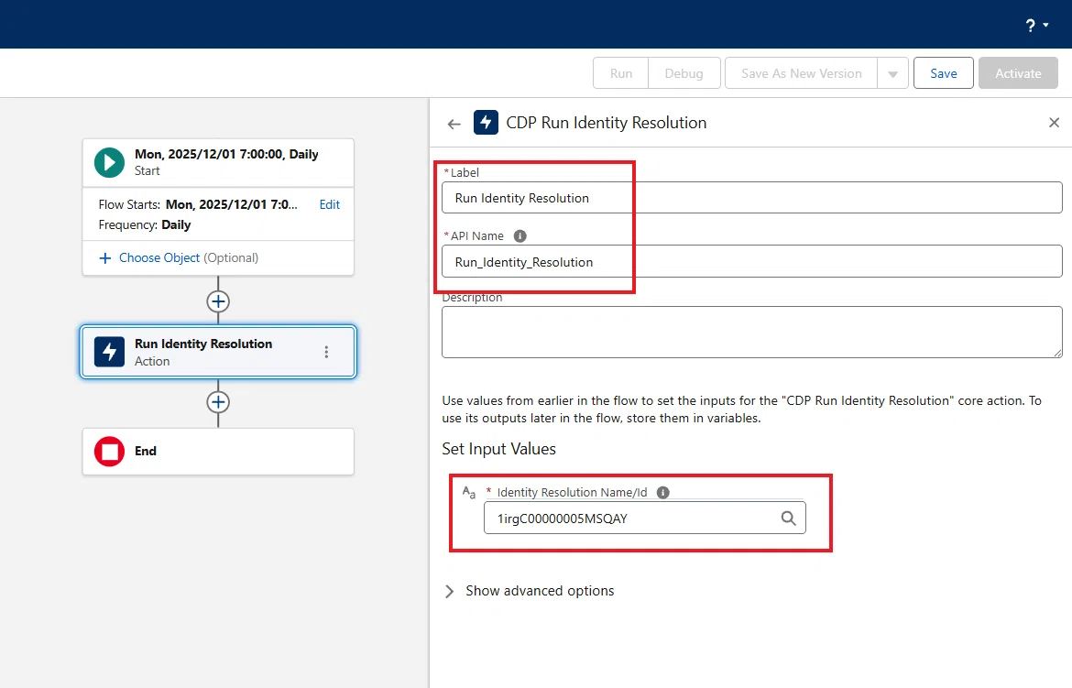Edit the flow start schedule
Screen dimensions: 1072x688
[x=330, y=204]
